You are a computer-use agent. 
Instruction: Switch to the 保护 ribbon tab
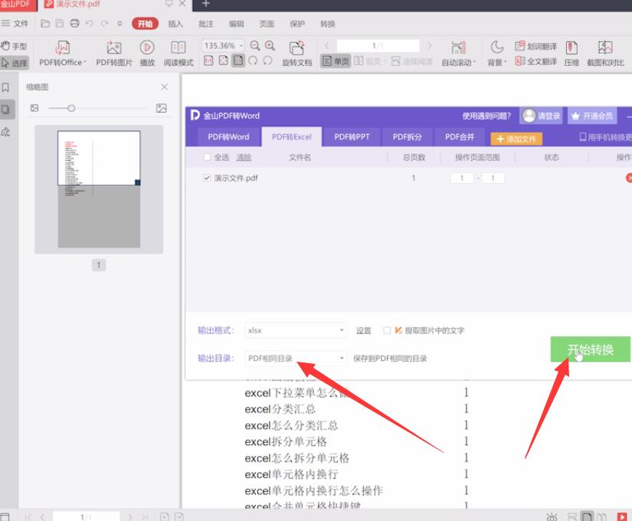pos(297,24)
